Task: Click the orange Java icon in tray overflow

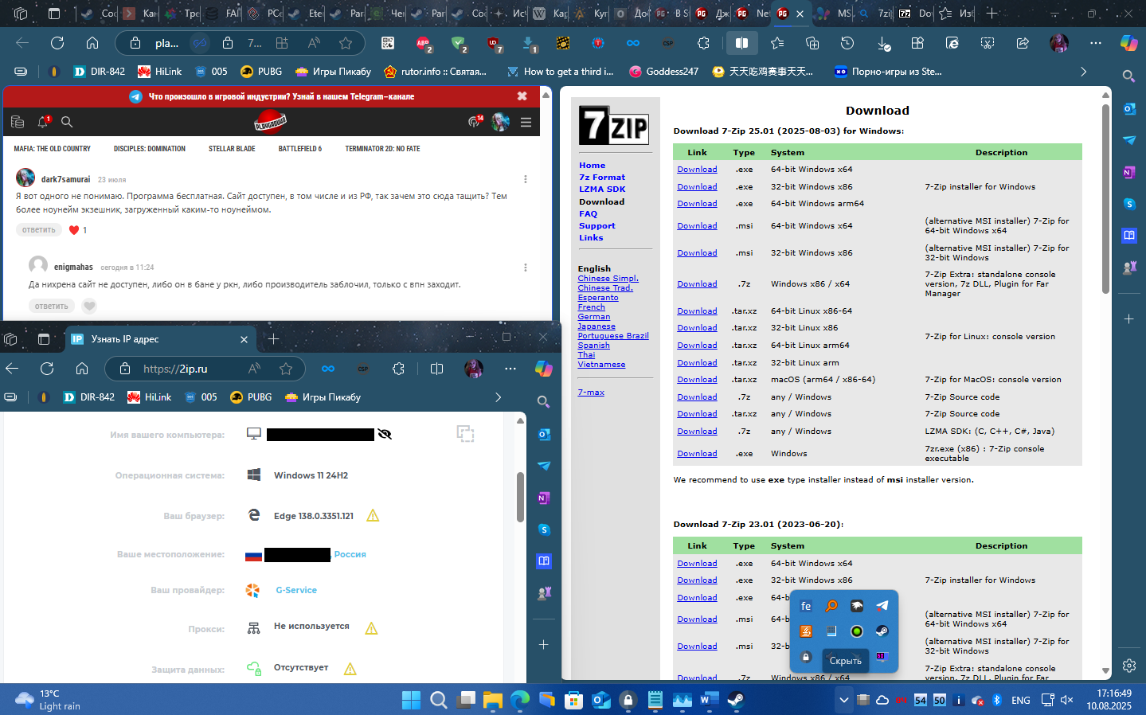Action: [x=805, y=631]
